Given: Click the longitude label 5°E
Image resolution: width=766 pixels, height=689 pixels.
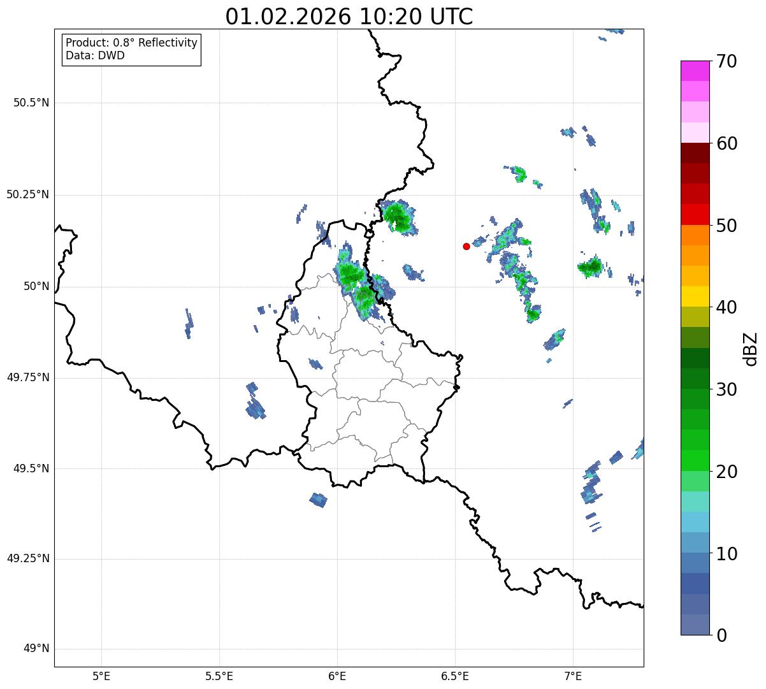Looking at the screenshot, I should 101,676.
